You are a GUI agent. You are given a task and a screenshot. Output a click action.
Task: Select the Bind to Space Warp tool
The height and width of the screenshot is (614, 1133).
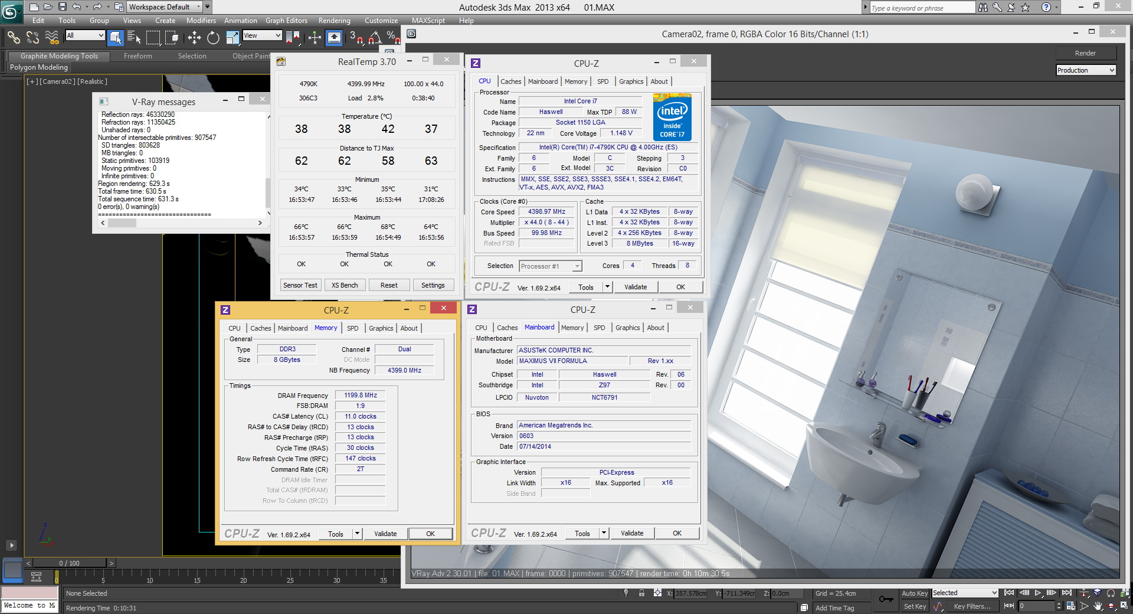52,37
